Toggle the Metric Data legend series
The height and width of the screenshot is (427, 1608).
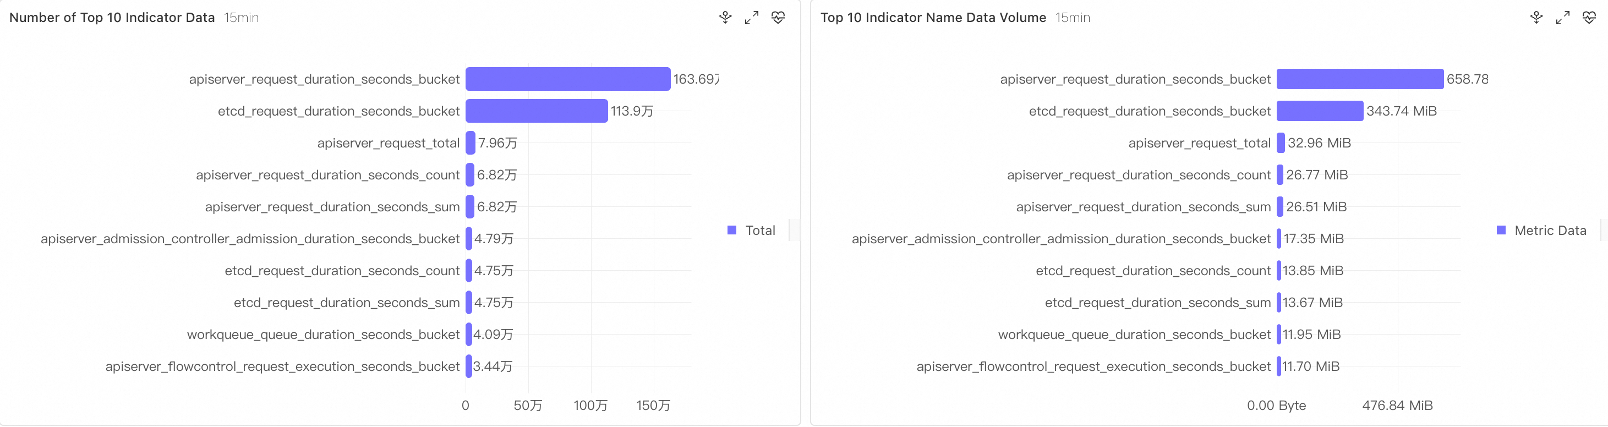click(1542, 231)
